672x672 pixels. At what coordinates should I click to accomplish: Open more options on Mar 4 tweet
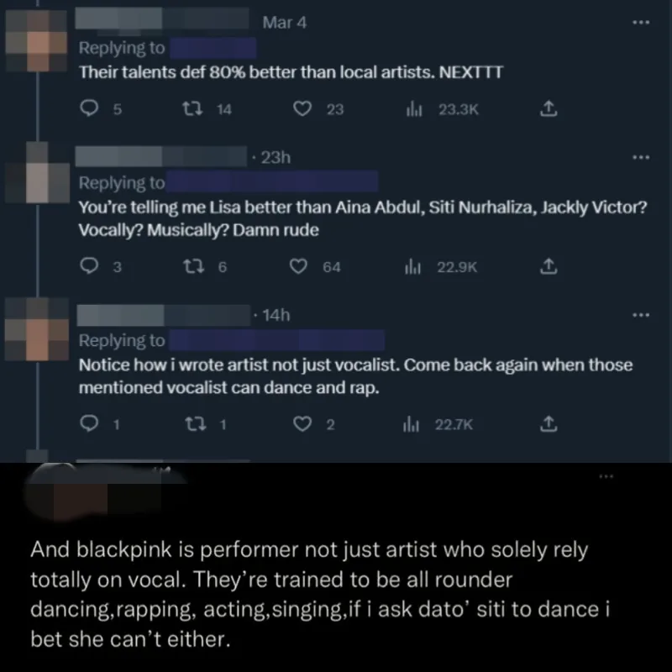[x=642, y=23]
